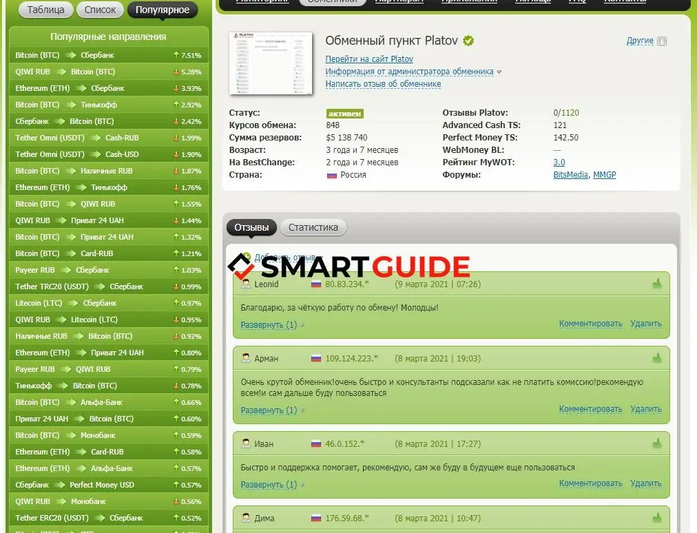Screen dimensions: 697x533
Task: Click the Russian flag icon in Иван's review
Action: pyautogui.click(x=316, y=443)
